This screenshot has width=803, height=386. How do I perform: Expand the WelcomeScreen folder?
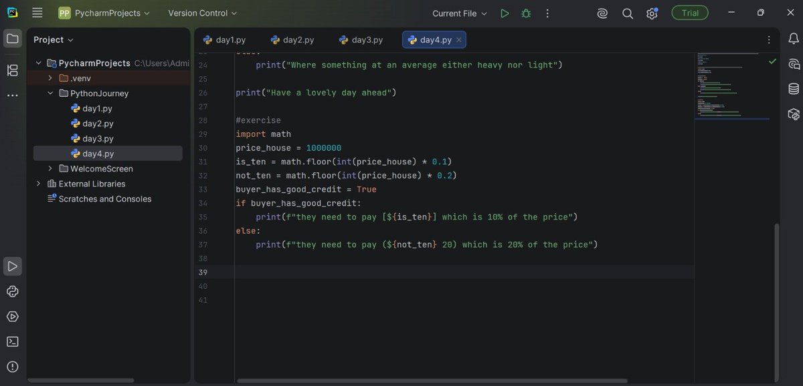50,168
